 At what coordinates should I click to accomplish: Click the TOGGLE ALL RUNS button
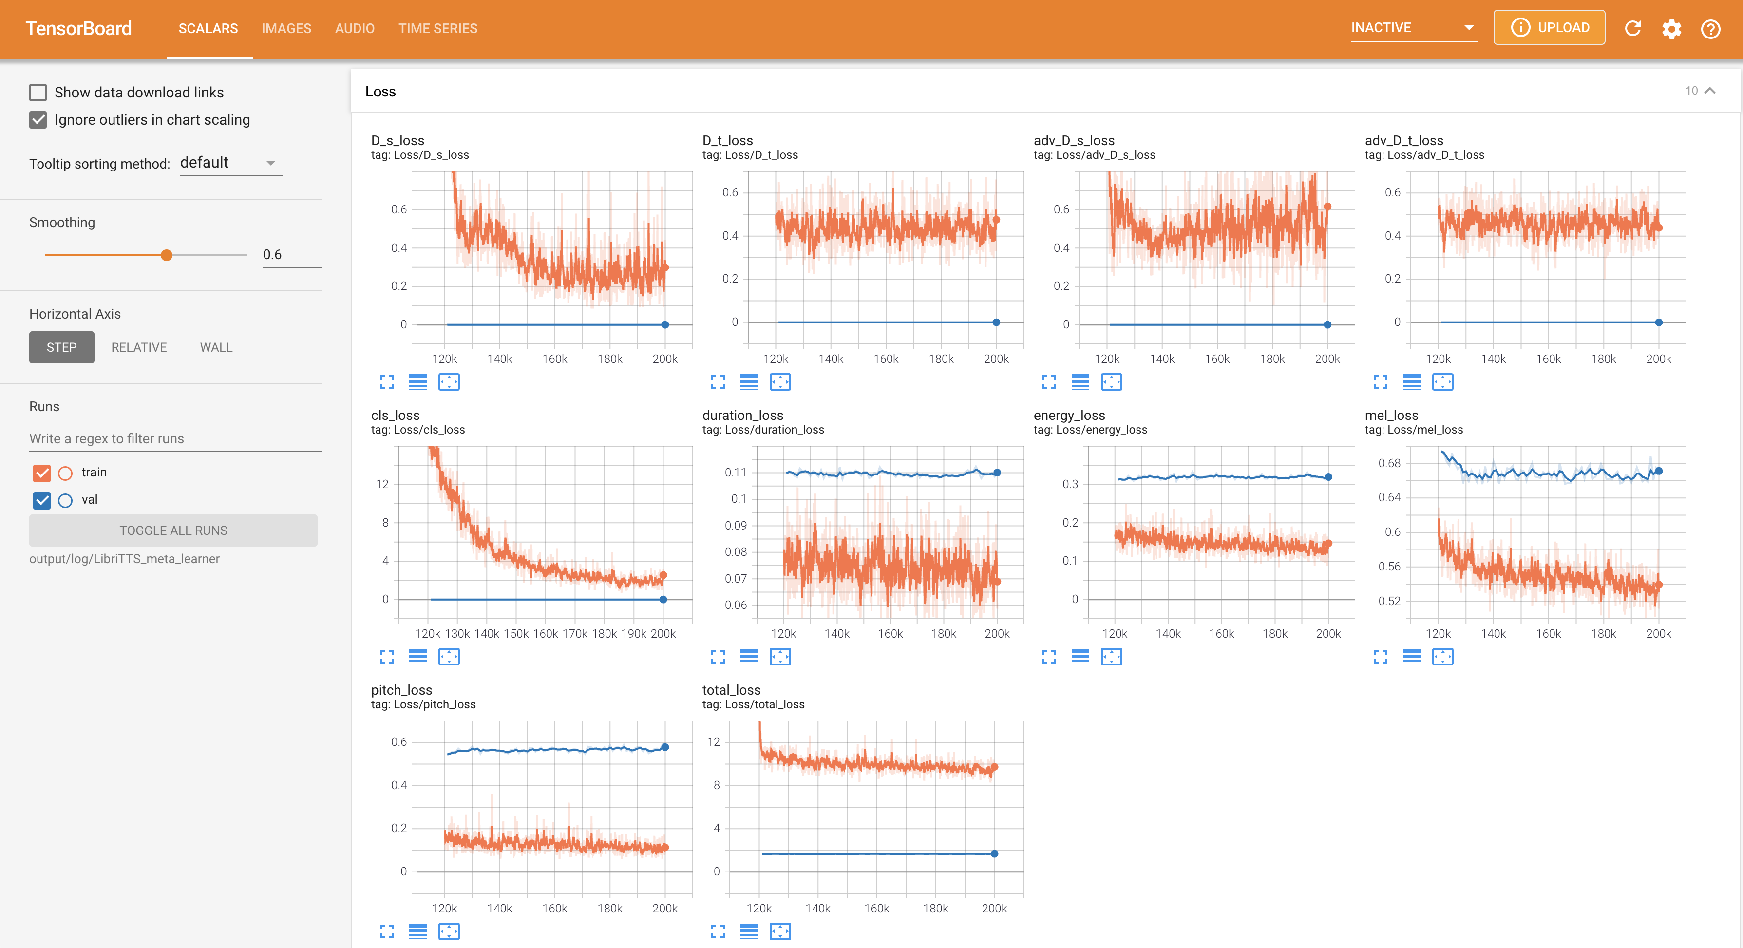173,531
